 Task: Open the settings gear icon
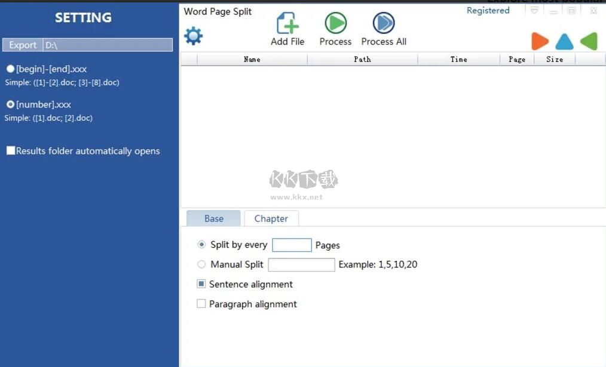tap(193, 35)
